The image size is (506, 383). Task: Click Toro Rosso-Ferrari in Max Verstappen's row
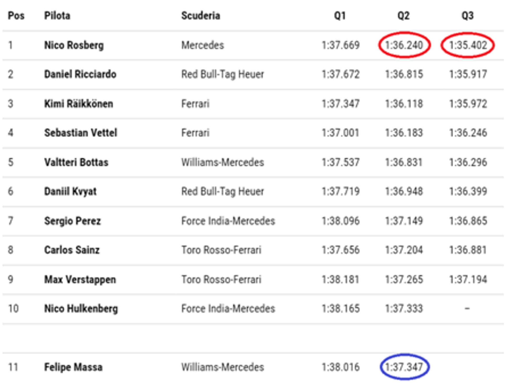(221, 279)
